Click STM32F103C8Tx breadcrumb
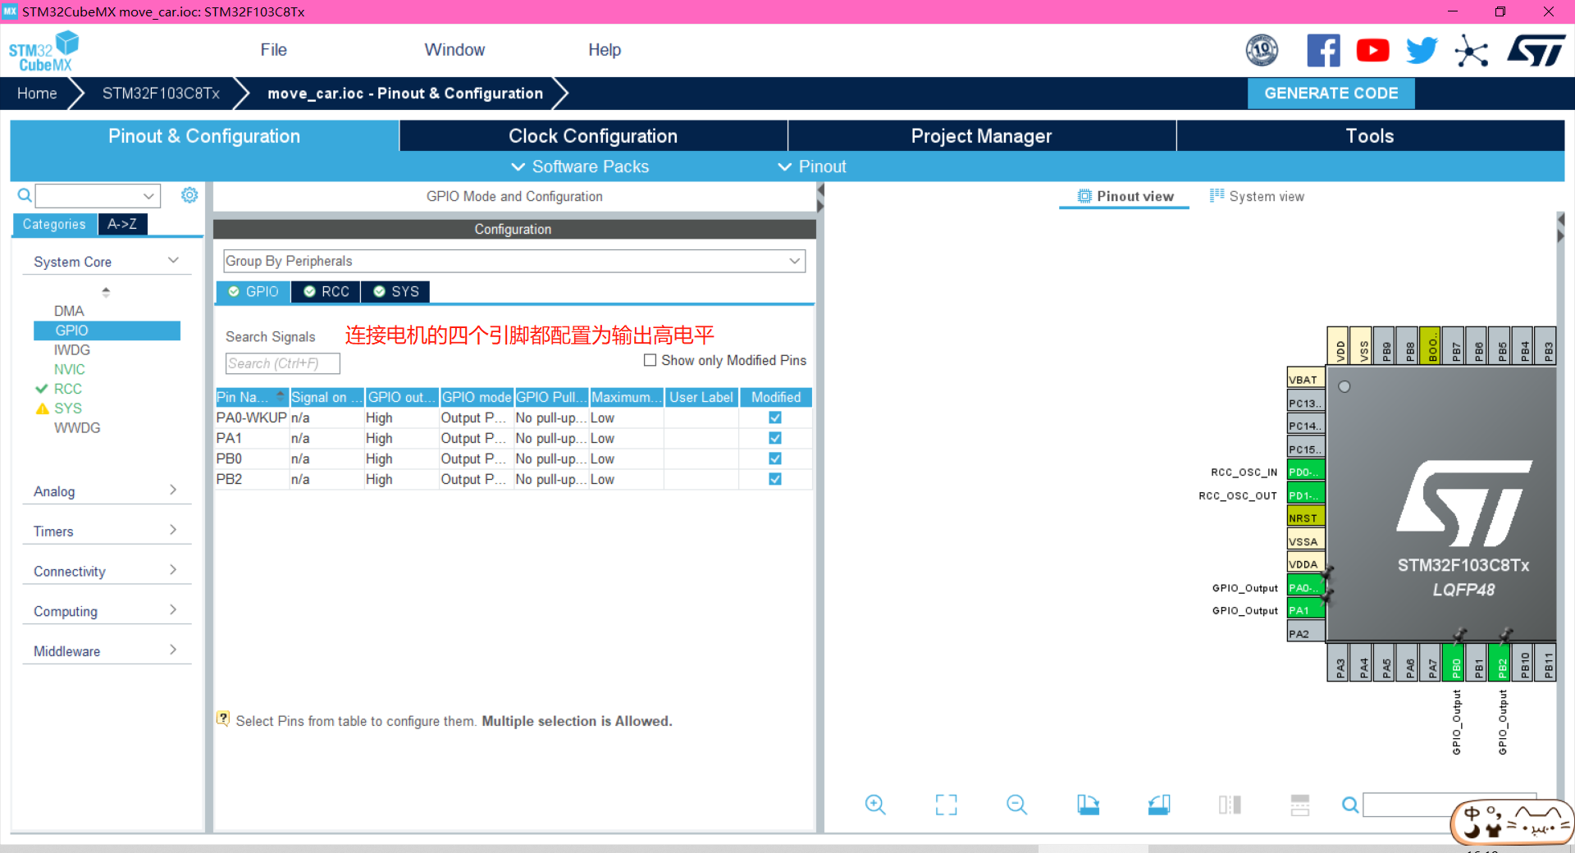This screenshot has width=1575, height=853. (161, 94)
